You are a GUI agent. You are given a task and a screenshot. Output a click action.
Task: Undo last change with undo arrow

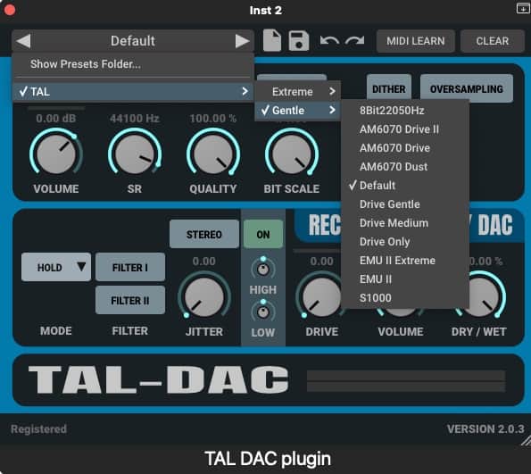pyautogui.click(x=329, y=41)
